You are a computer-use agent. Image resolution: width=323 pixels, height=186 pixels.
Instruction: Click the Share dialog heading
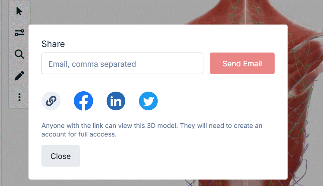click(x=53, y=44)
